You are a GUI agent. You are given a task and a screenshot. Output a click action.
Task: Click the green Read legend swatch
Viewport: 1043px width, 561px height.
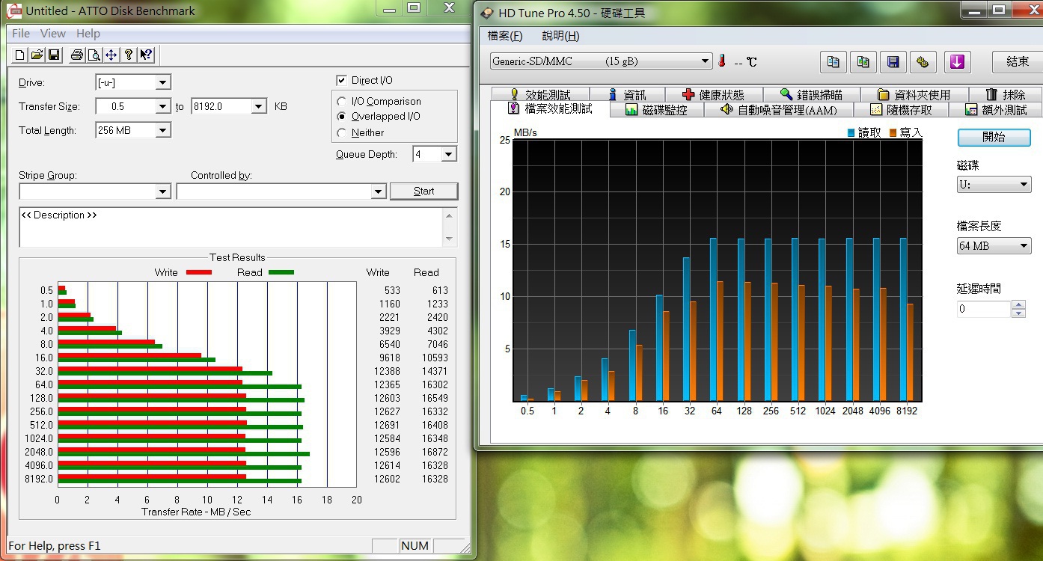[x=281, y=272]
